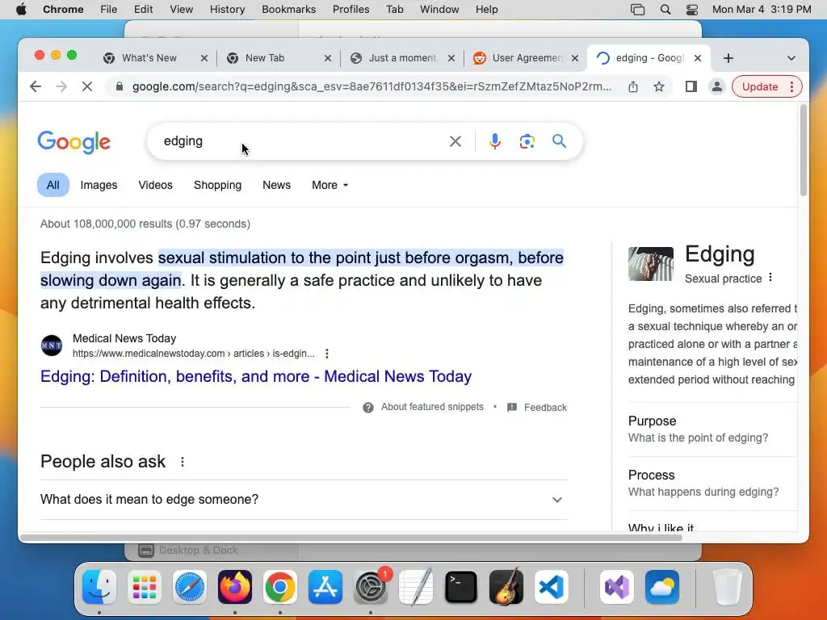The height and width of the screenshot is (620, 827).
Task: Click the Medical News Today site logo
Action: tap(52, 346)
